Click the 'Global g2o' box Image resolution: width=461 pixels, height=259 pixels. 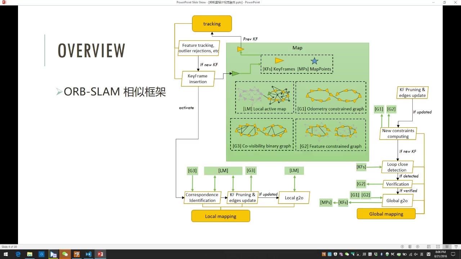coord(397,201)
